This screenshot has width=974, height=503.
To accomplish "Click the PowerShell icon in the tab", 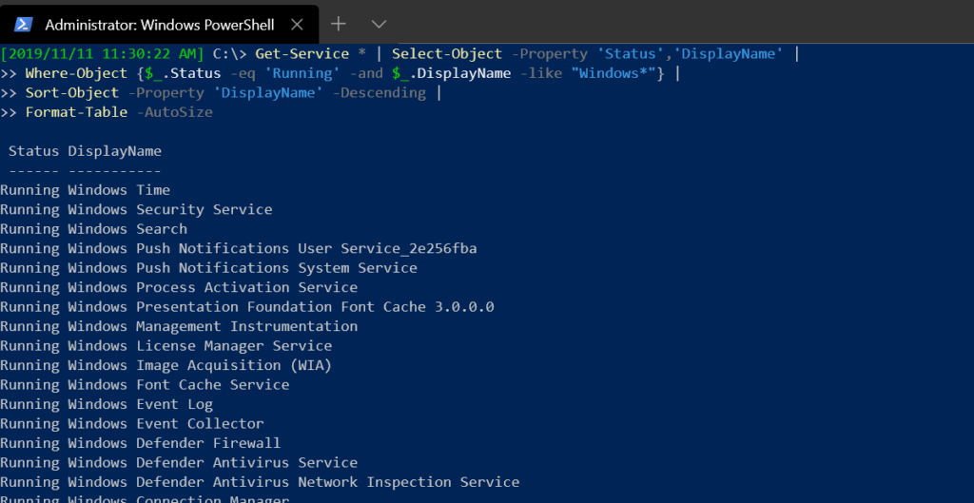I will coord(24,24).
